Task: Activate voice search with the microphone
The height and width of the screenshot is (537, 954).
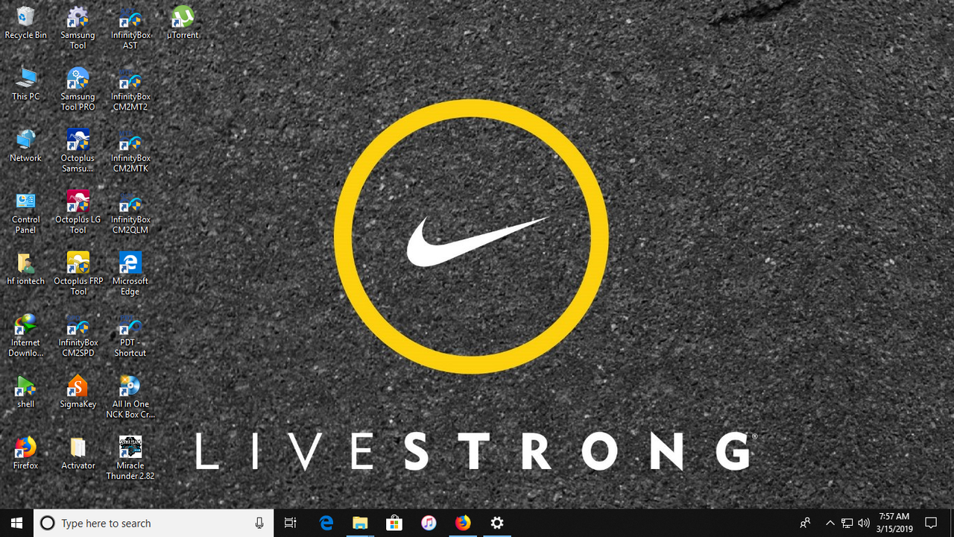Action: tap(259, 523)
